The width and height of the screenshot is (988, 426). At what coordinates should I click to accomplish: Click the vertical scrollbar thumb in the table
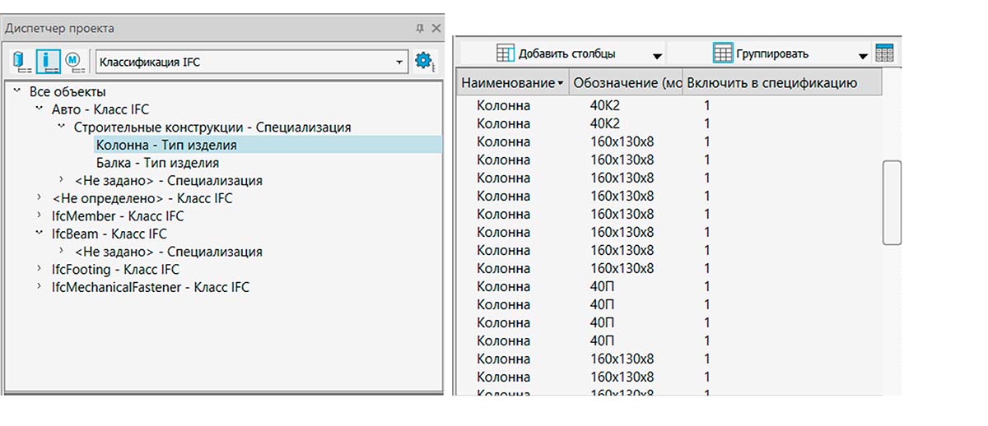point(892,202)
